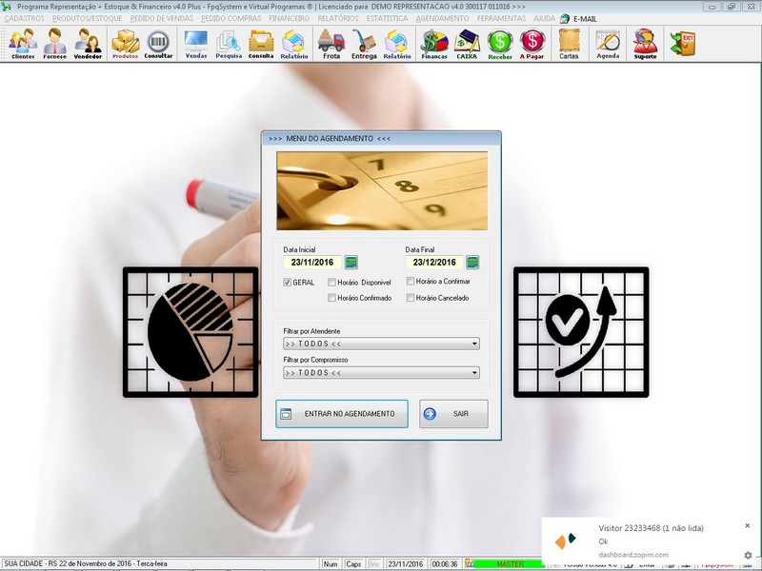Screen dimensions: 762x571
Task: Open notification settings gear
Action: [x=748, y=555]
